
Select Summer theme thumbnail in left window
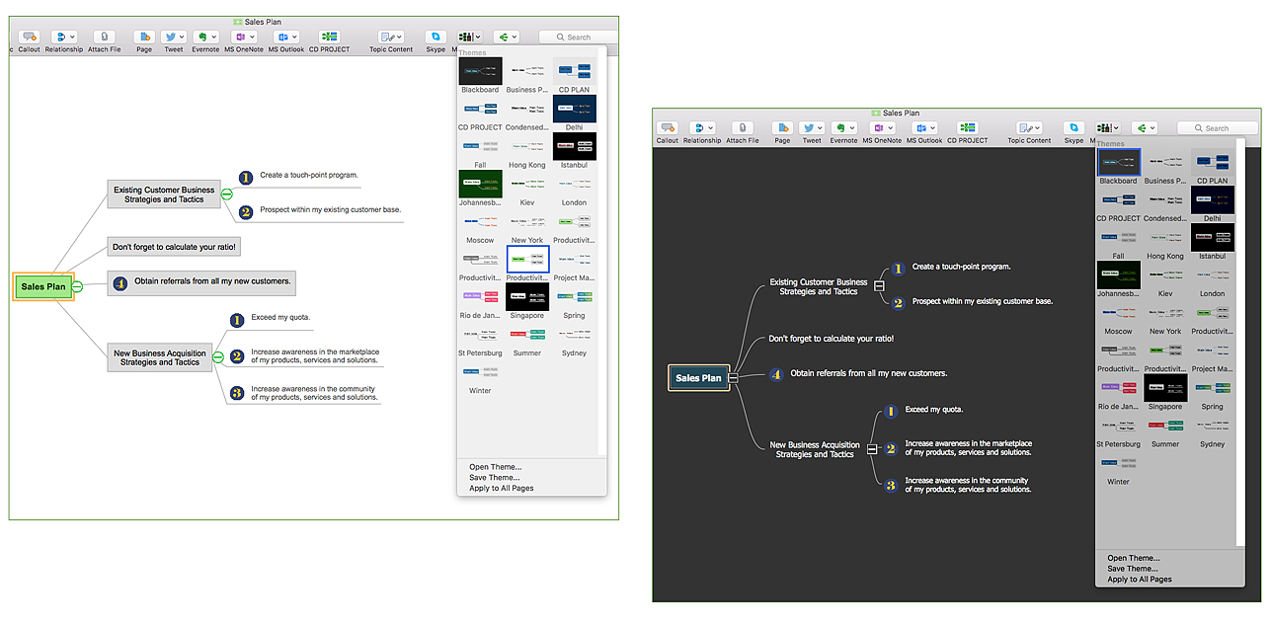point(527,335)
